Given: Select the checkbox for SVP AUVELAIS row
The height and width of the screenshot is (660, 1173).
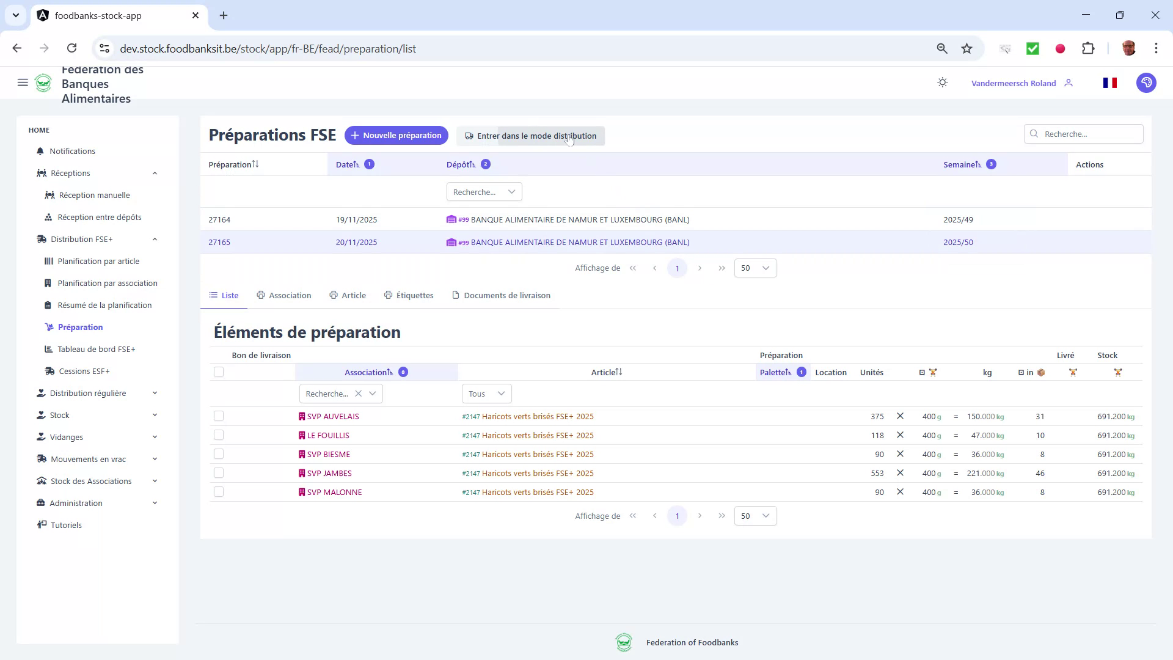Looking at the screenshot, I should (219, 416).
